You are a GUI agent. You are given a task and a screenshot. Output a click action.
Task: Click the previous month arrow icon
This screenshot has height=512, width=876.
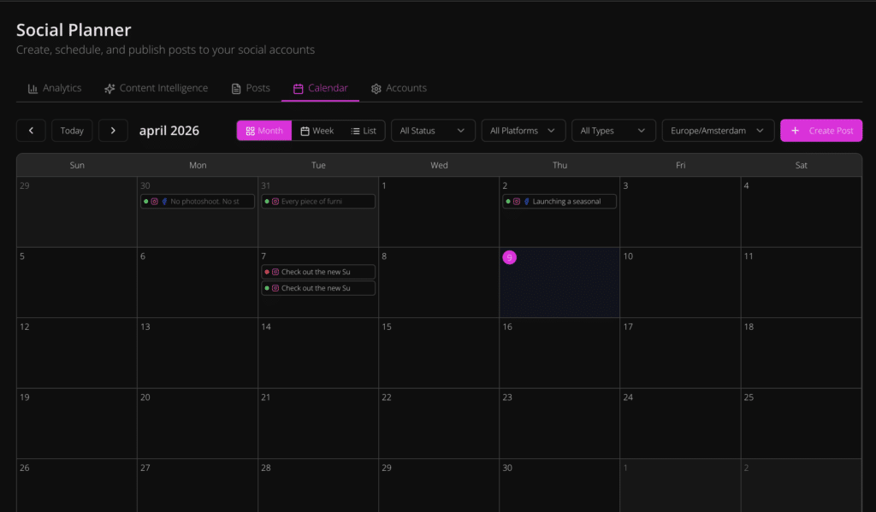(31, 131)
